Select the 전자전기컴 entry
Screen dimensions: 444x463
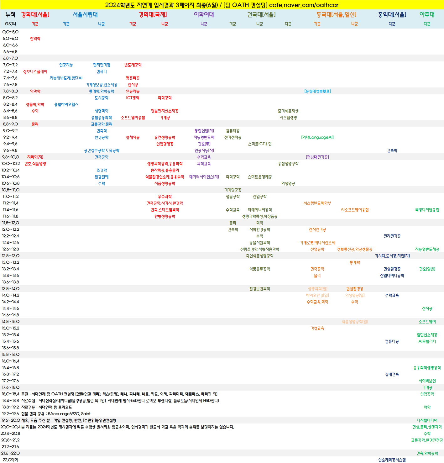[x=102, y=65]
